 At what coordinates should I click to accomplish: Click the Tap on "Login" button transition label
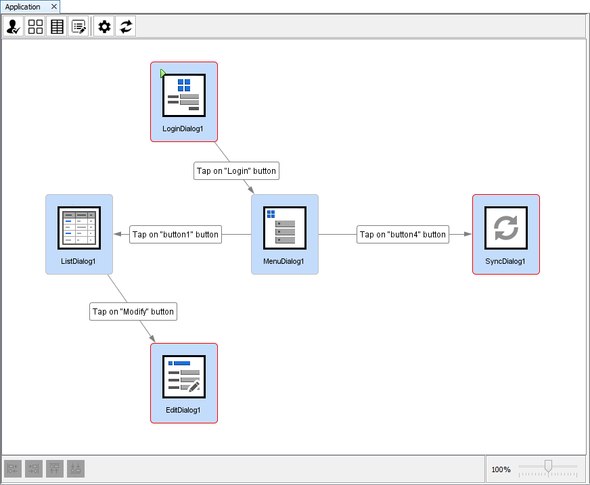click(x=236, y=171)
